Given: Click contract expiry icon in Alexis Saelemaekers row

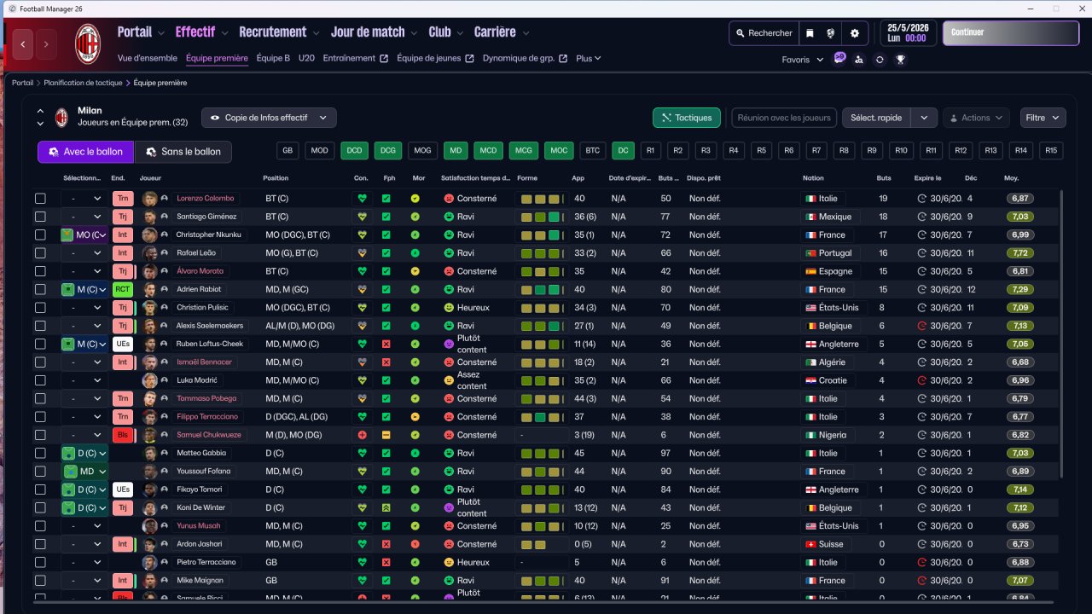Looking at the screenshot, I should click(921, 326).
